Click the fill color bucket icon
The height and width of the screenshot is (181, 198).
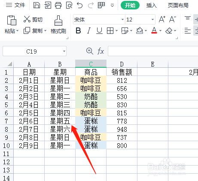click(140, 30)
